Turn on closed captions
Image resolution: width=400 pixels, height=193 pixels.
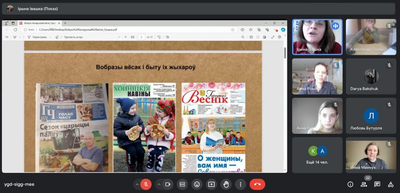point(182,184)
